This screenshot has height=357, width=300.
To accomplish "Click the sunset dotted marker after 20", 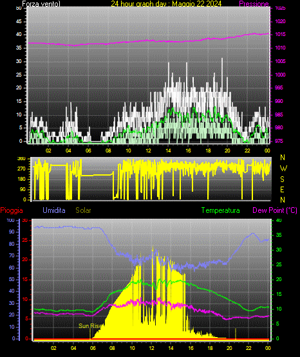I will click(x=236, y=334).
